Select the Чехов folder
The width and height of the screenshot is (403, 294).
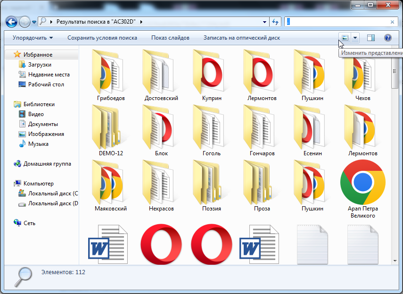pos(362,76)
